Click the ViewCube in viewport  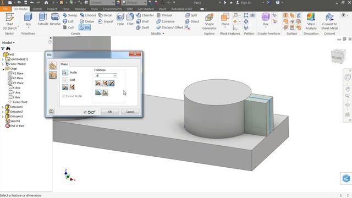tap(338, 56)
